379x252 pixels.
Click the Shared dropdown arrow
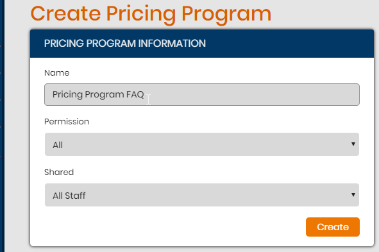(353, 195)
